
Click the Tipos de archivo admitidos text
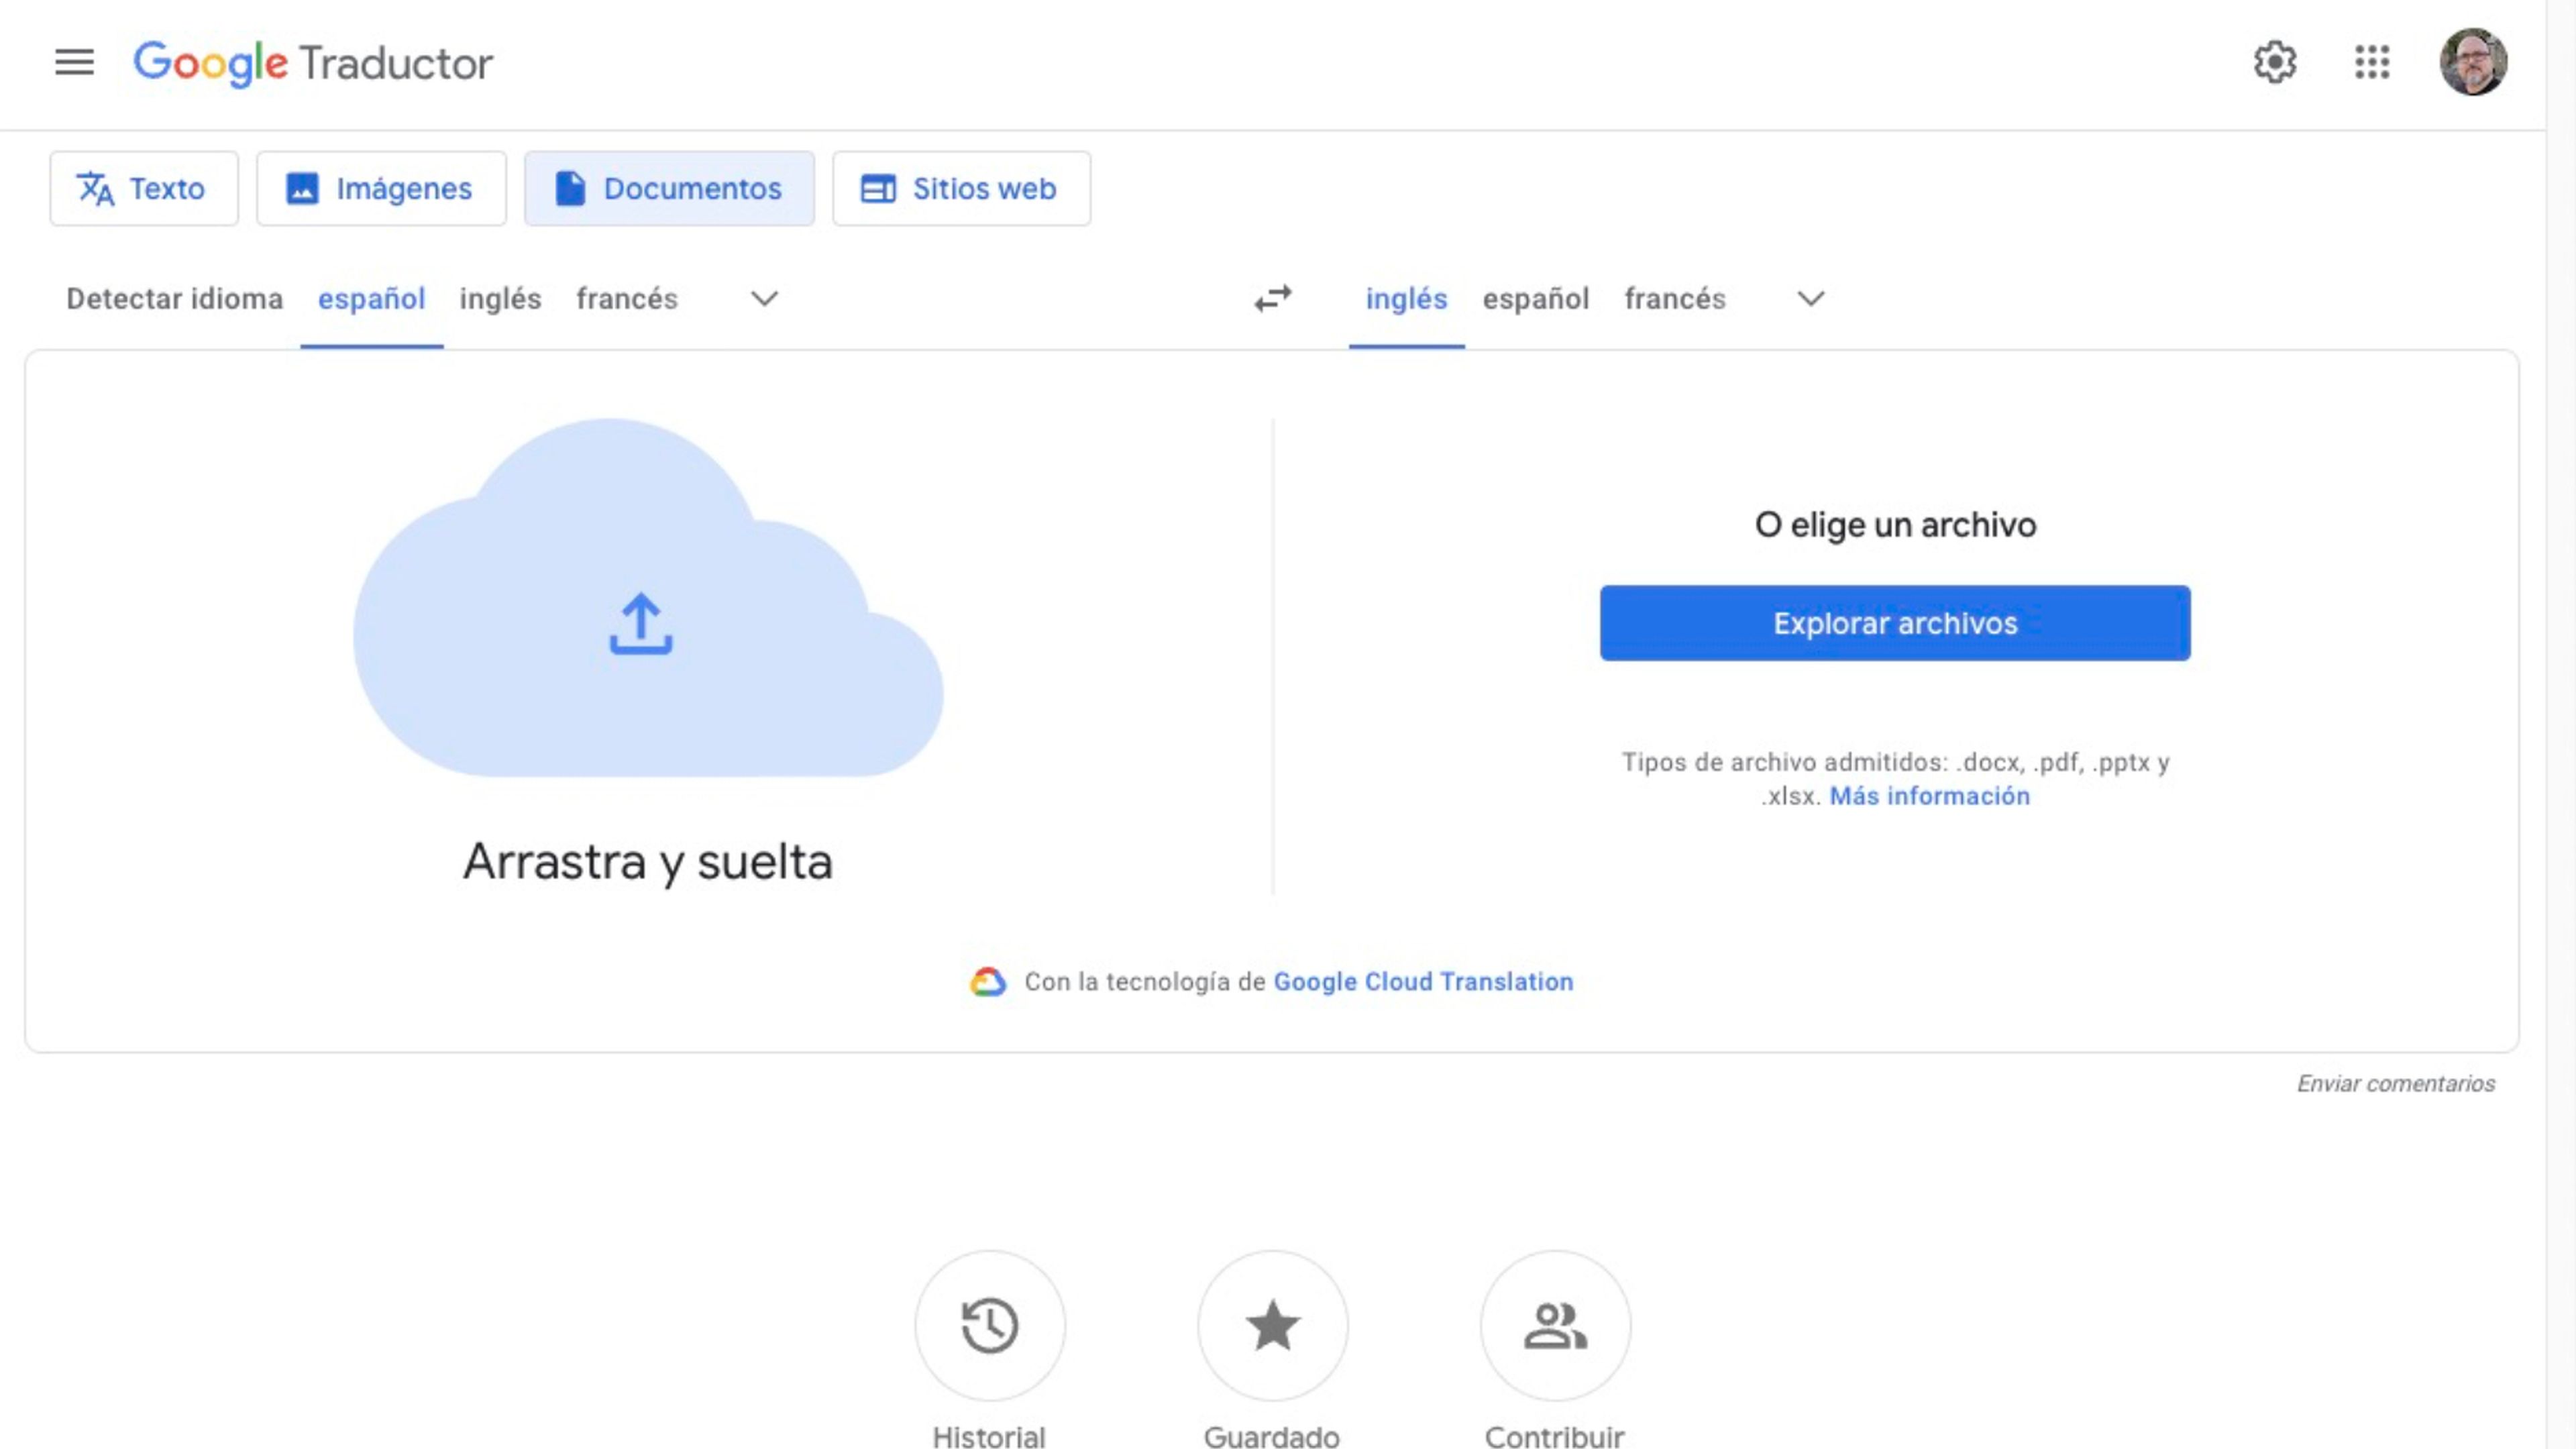tap(1895, 779)
